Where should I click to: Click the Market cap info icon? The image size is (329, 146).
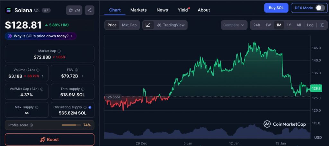click(59, 51)
